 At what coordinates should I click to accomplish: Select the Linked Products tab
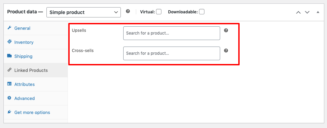click(x=35, y=70)
